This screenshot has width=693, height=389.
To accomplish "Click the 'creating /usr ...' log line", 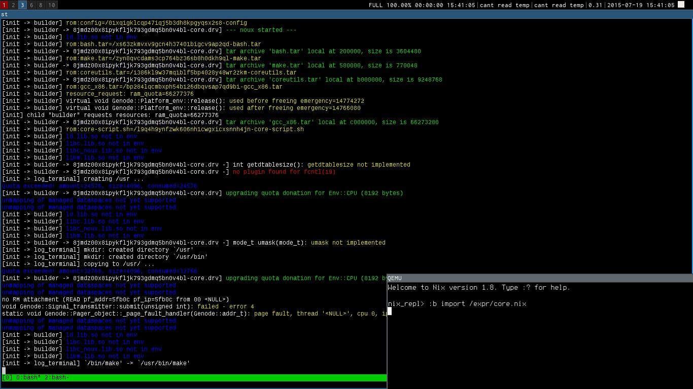I will point(73,179).
